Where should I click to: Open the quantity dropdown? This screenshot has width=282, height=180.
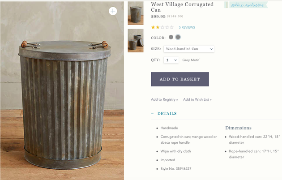coord(171,60)
